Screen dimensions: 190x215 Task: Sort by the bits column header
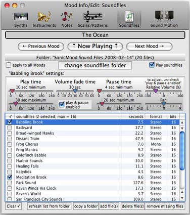tap(173, 116)
